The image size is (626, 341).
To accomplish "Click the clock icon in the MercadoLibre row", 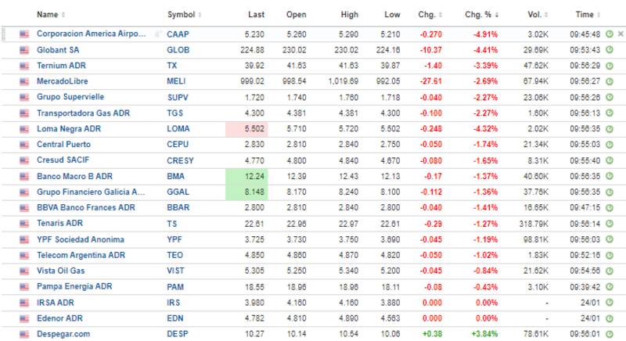I will click(x=609, y=81).
